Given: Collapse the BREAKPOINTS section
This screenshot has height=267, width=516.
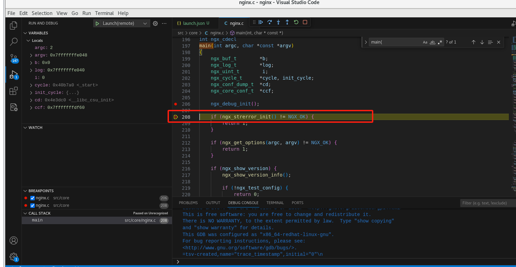Looking at the screenshot, I should tap(25, 191).
